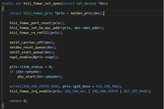164x109 pixels.
Task: Click the phy_start function call
Action: point(26,77)
